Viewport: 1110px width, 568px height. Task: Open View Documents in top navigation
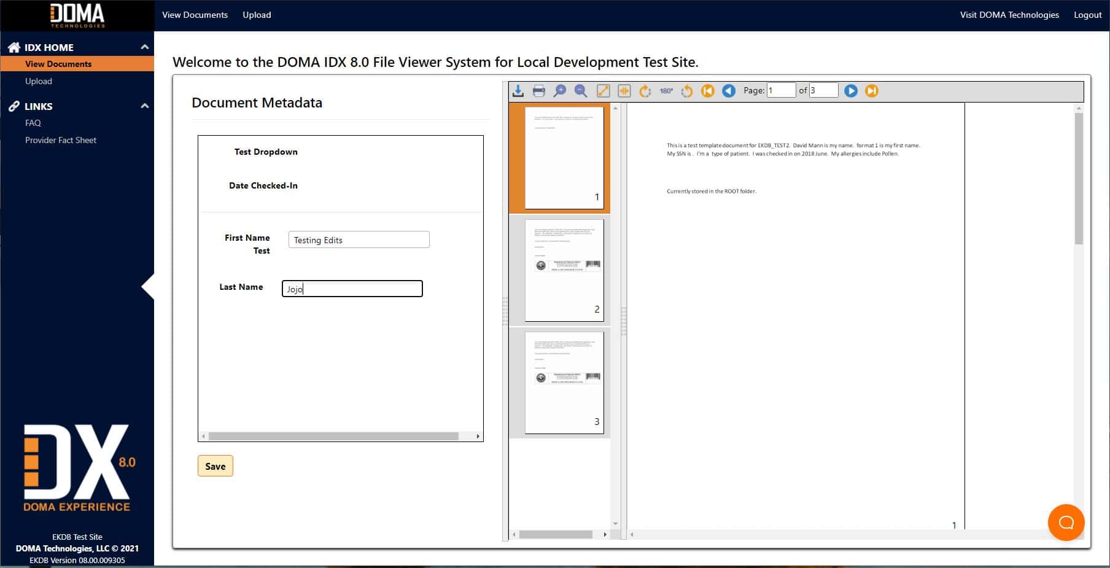coord(195,15)
